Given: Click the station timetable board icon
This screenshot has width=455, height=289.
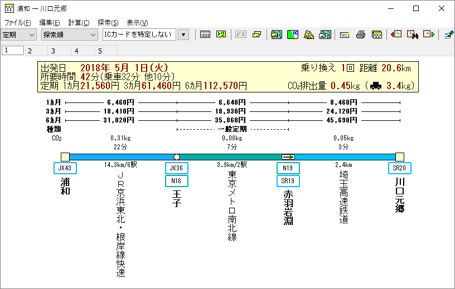Looking at the screenshot, I should click(x=376, y=35).
